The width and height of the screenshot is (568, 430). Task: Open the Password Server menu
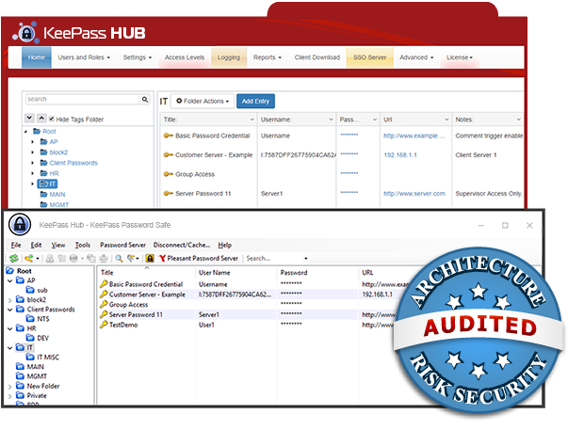(x=122, y=245)
